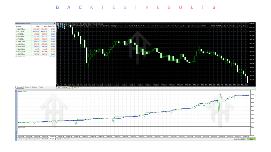The image size is (271, 152).
Task: Click the green Start button
Action: [x=251, y=139]
